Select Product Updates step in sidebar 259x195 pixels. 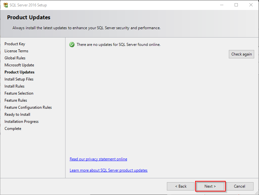coord(20,72)
